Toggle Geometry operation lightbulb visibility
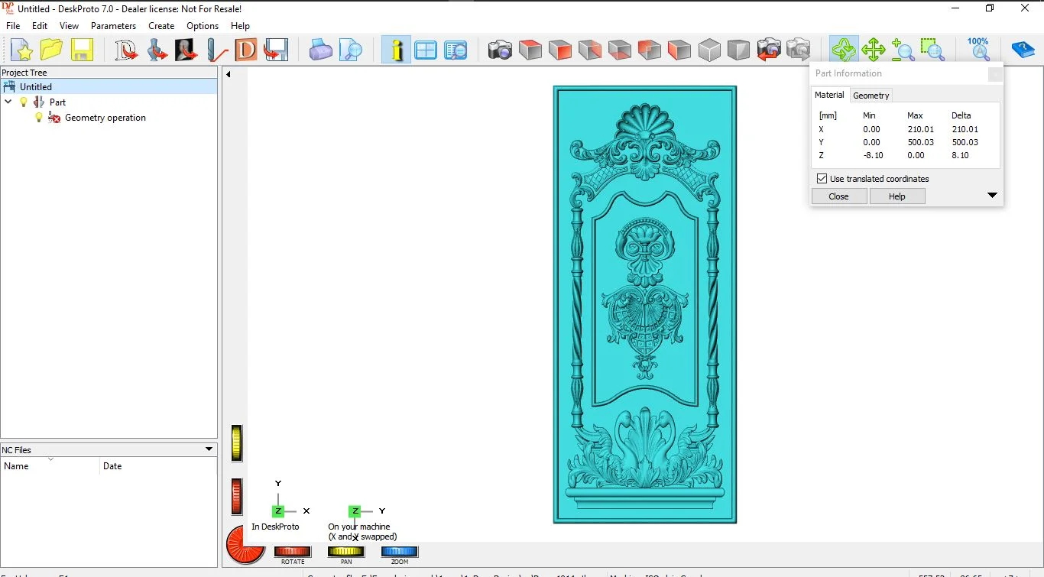The height and width of the screenshot is (577, 1044). 39,118
